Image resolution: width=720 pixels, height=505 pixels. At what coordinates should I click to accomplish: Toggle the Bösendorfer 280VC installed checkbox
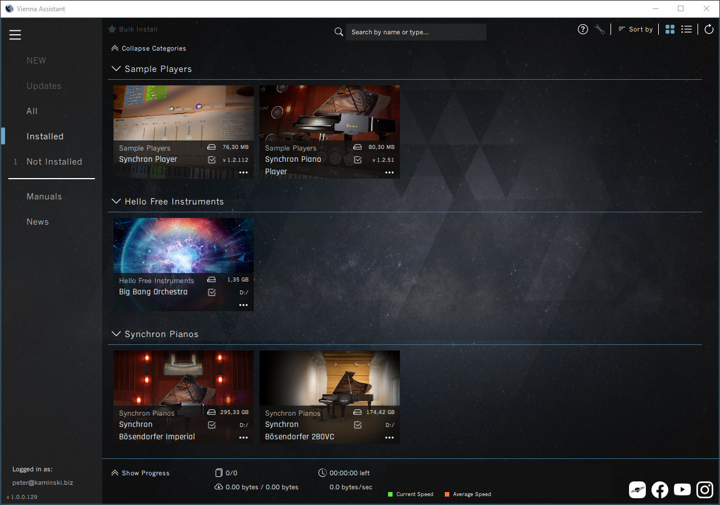point(358,425)
